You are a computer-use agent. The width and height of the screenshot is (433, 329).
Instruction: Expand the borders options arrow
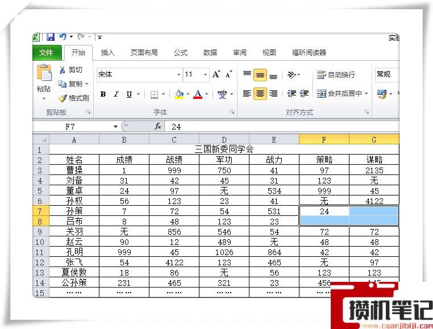(x=163, y=94)
